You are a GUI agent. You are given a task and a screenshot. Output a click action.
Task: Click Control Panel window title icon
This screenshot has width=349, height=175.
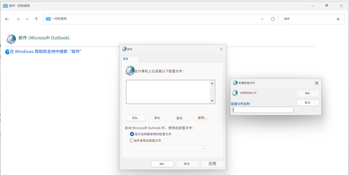tap(5, 6)
